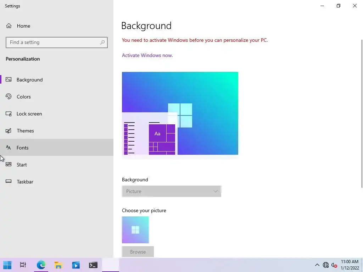Screen dimensions: 363x272
Task: Click the Background picture icon in sidebar
Action: [x=9, y=80]
